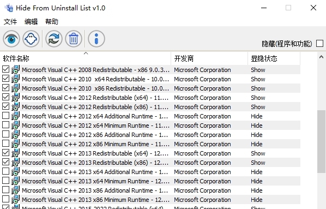Select Visual C++ 2012 x64 Additional Runtime name
Image resolution: width=326 pixels, height=209 pixels.
(95, 116)
